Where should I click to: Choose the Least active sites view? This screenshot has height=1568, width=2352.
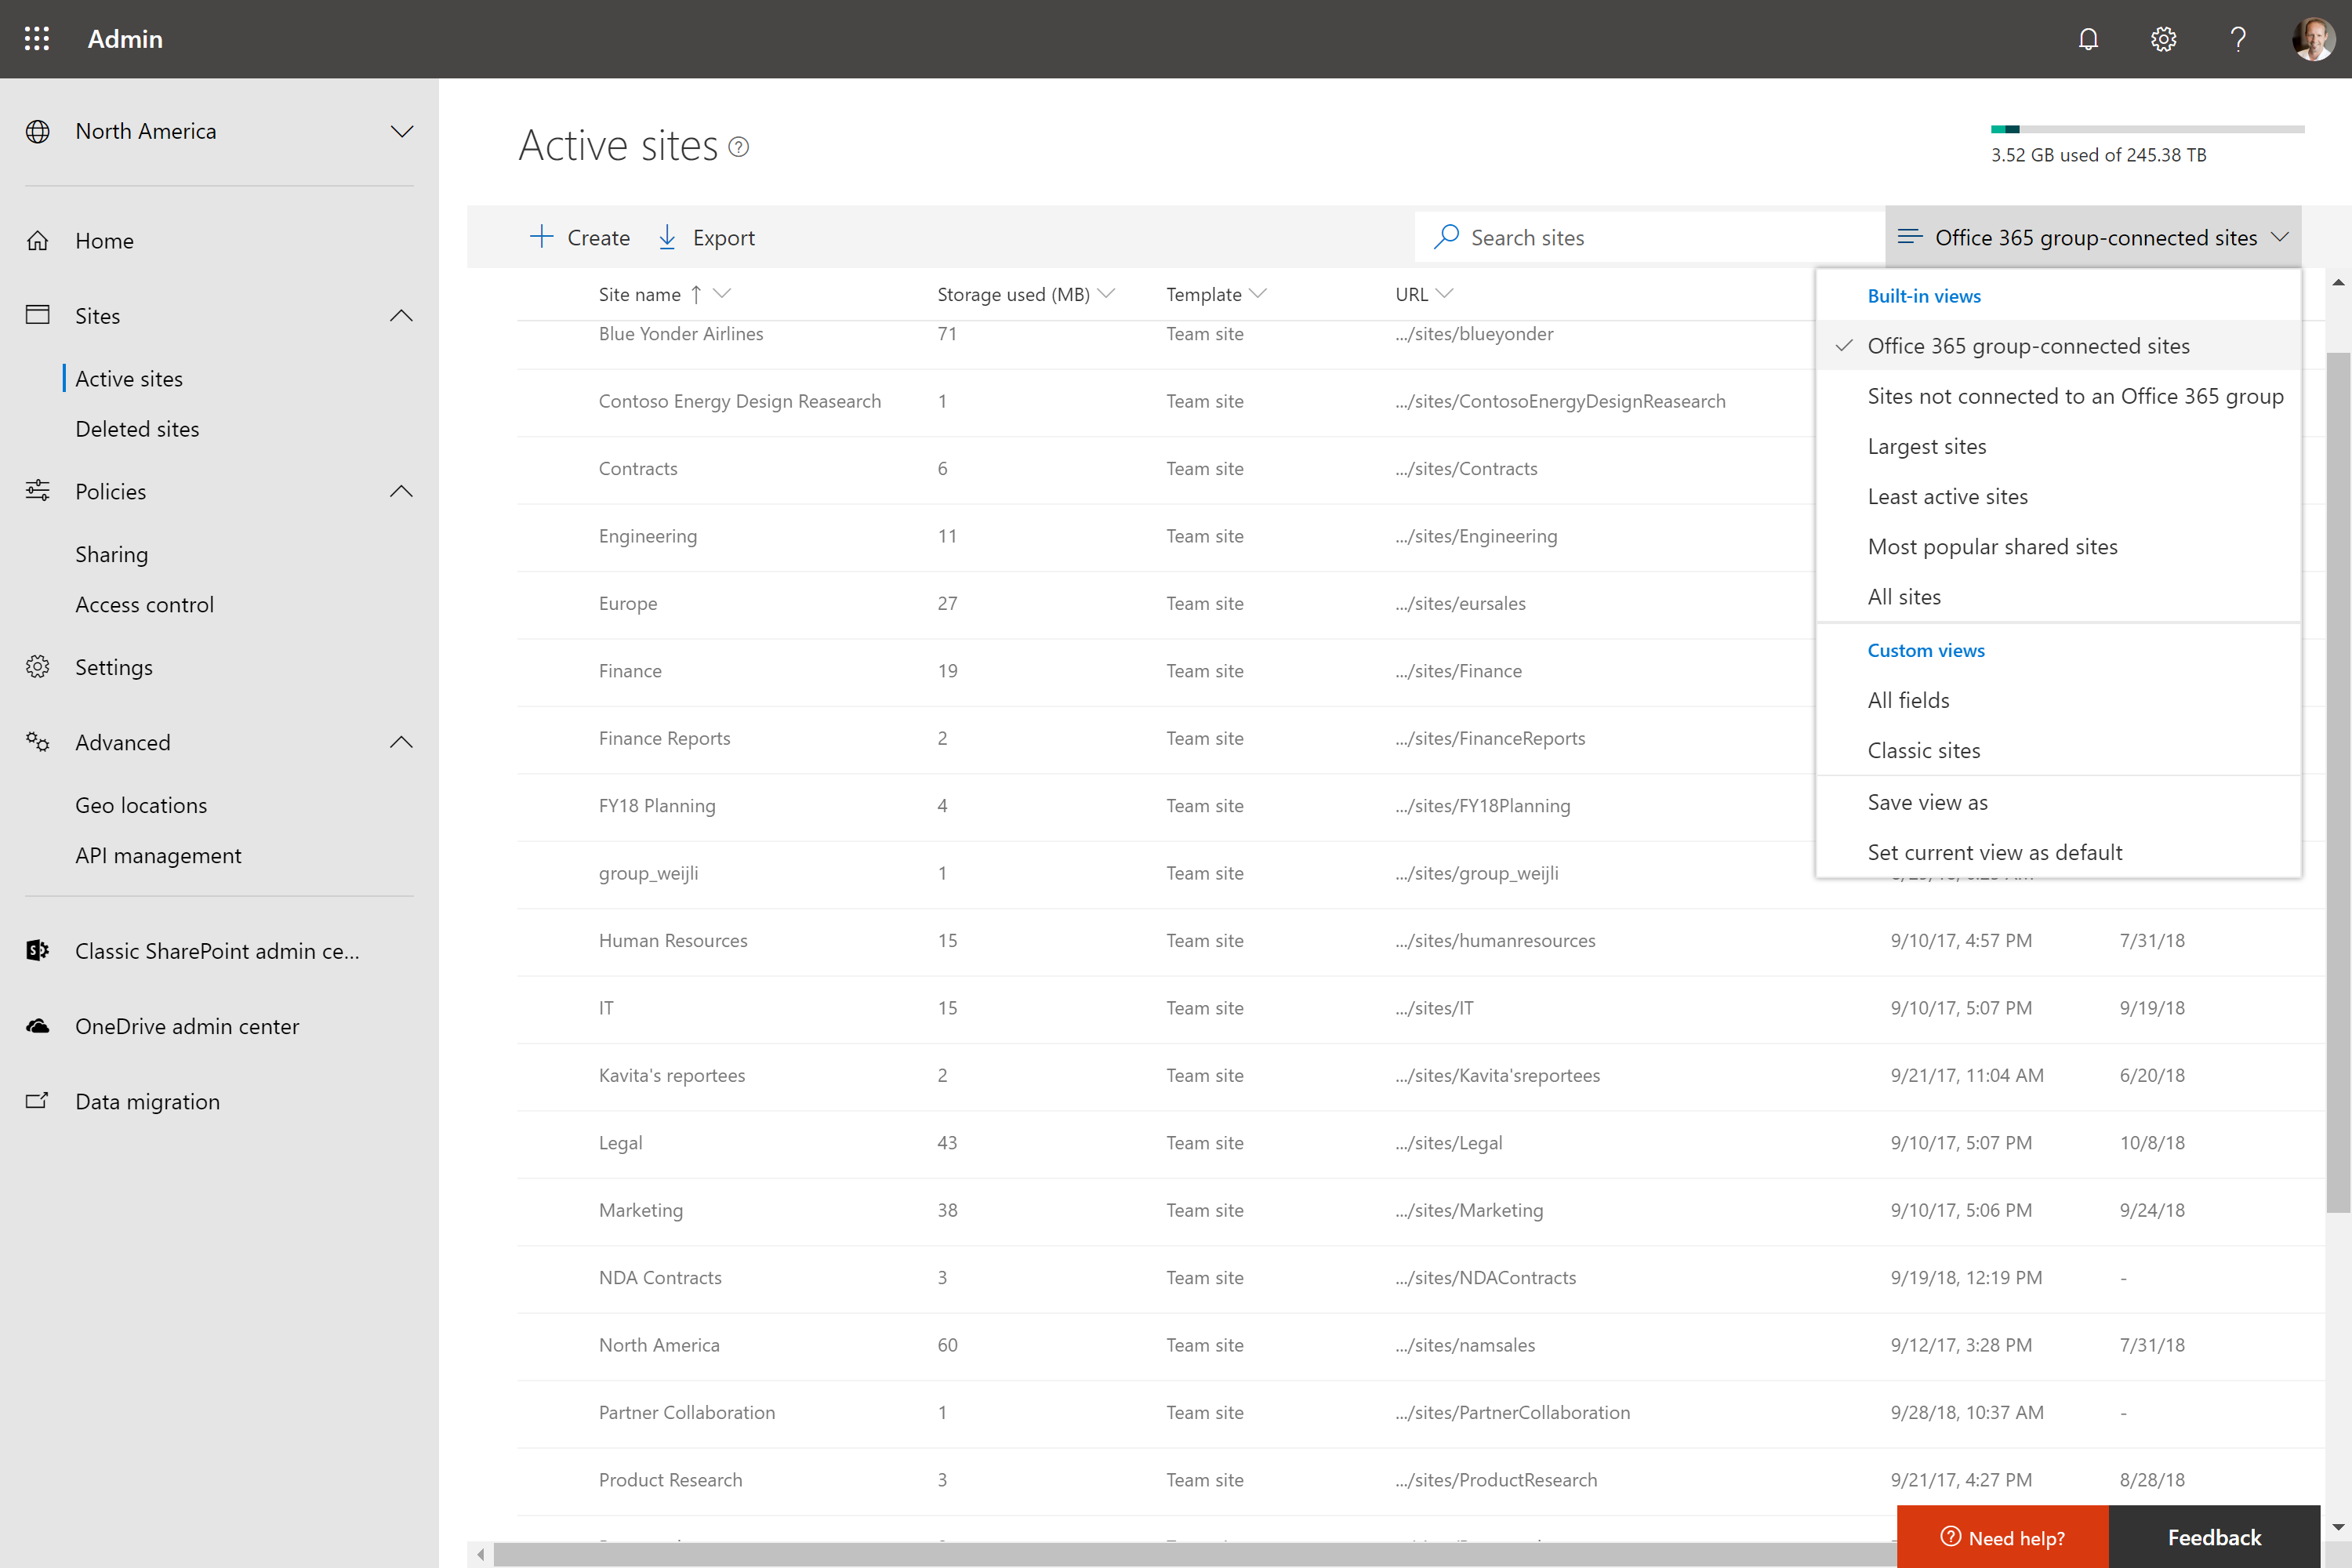tap(1947, 496)
